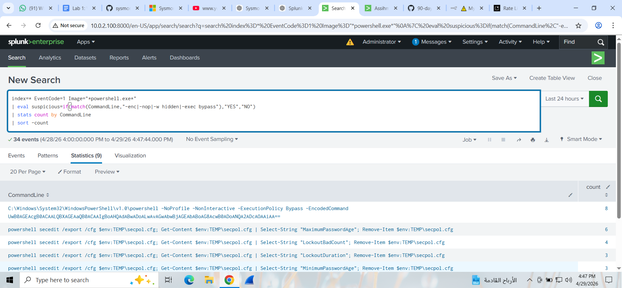Click the Windows taskbar search box
622x288 pixels.
pyautogui.click(x=89, y=280)
